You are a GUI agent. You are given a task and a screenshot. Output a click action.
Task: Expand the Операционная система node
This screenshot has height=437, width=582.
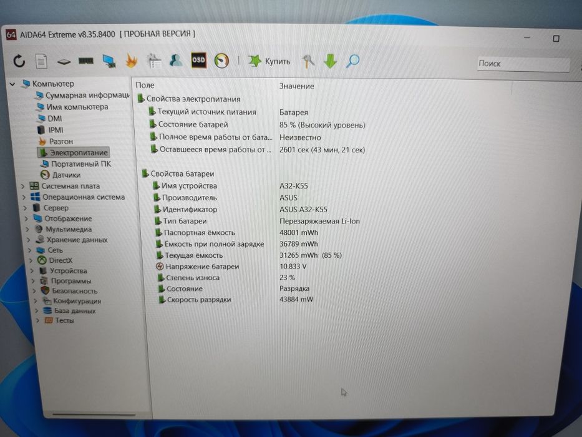pyautogui.click(x=24, y=197)
